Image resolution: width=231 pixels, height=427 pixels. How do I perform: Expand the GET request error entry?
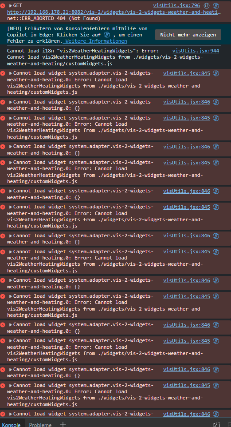11,5
